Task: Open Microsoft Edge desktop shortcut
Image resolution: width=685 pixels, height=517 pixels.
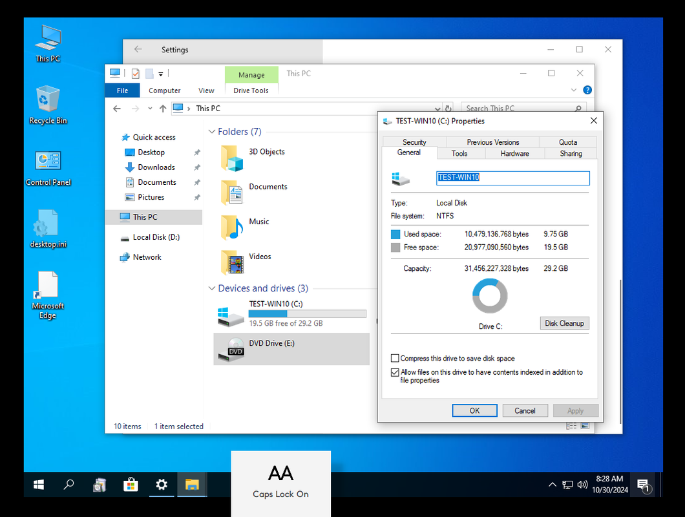Action: (x=48, y=295)
